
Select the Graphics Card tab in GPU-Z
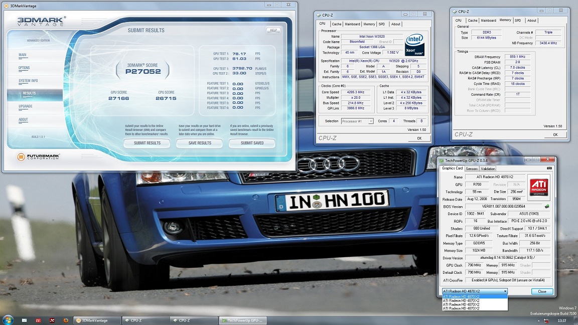452,168
